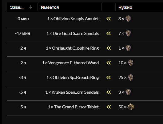Click double arrow next to Oblivion Breach Ring
The height and width of the screenshot is (124, 163).
pyautogui.click(x=109, y=78)
